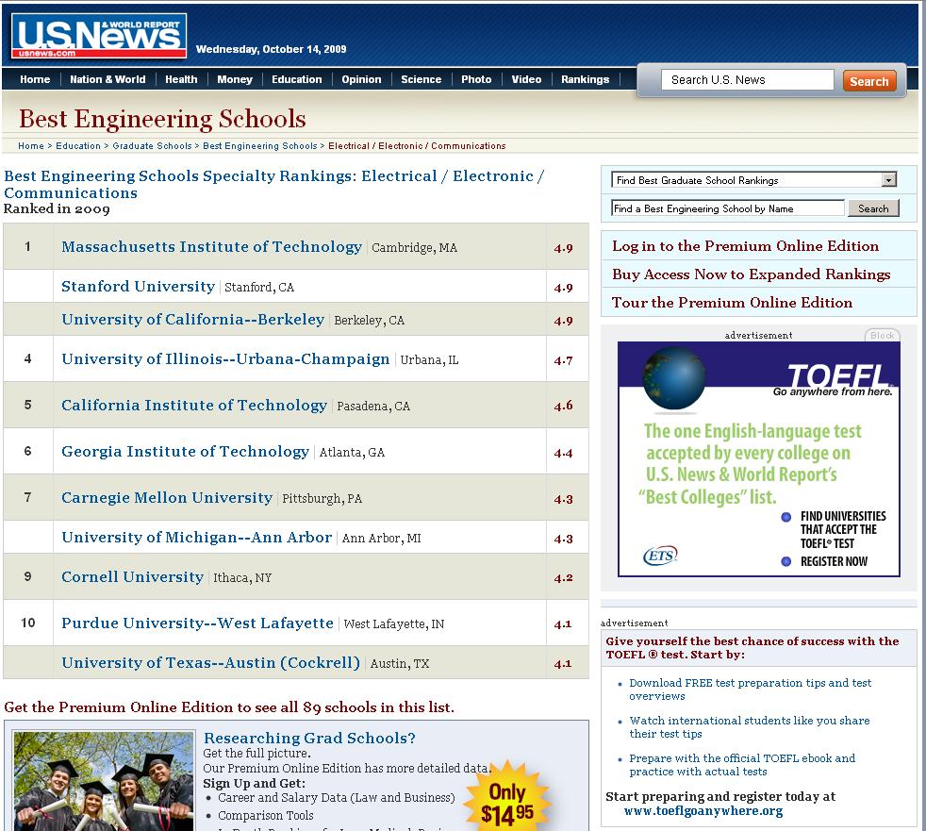This screenshot has height=831, width=926.
Task: Open the Photo section
Action: point(476,79)
